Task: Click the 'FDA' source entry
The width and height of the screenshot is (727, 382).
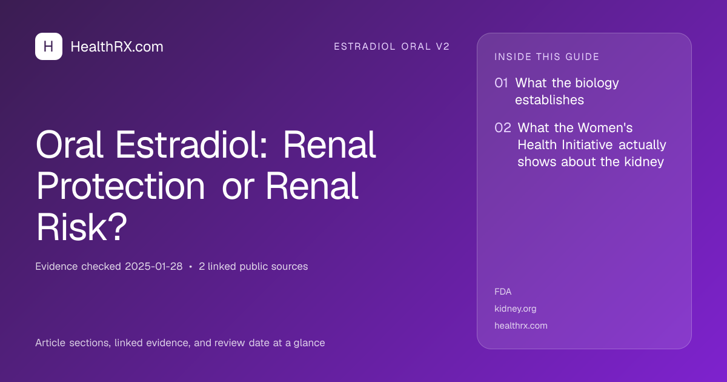Action: click(x=503, y=292)
